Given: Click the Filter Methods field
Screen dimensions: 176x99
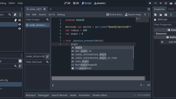Looking at the screenshot, I should pos(37,62).
